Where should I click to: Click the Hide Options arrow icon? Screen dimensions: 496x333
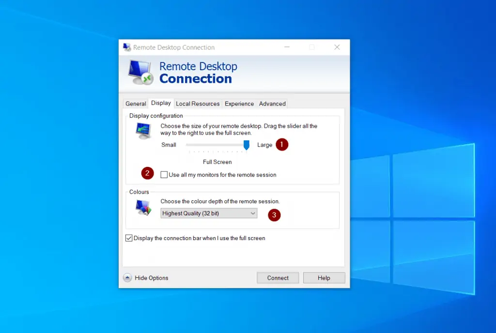pyautogui.click(x=127, y=277)
